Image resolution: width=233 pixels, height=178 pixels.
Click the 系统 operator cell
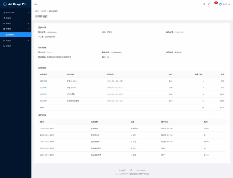[163, 148]
